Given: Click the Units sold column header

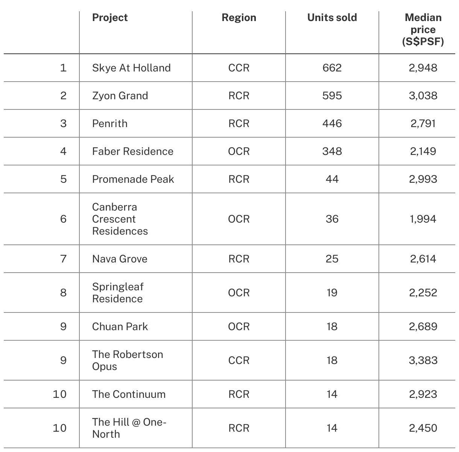Looking at the screenshot, I should click(x=332, y=18).
